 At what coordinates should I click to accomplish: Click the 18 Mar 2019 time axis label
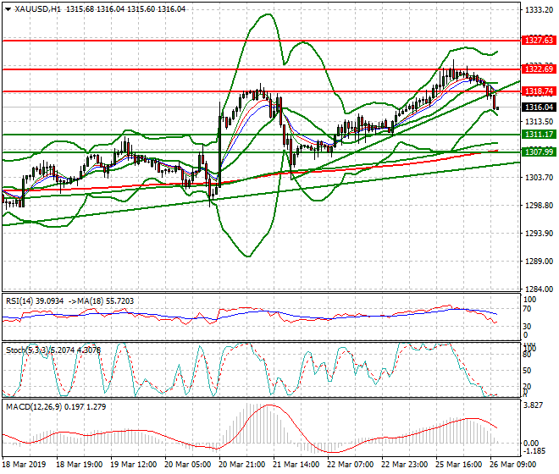pos(25,465)
